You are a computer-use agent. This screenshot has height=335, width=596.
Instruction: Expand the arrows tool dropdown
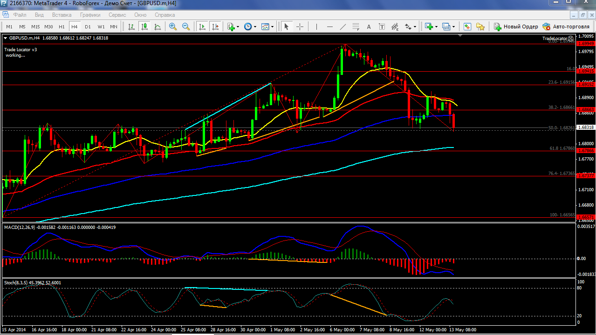pyautogui.click(x=415, y=27)
